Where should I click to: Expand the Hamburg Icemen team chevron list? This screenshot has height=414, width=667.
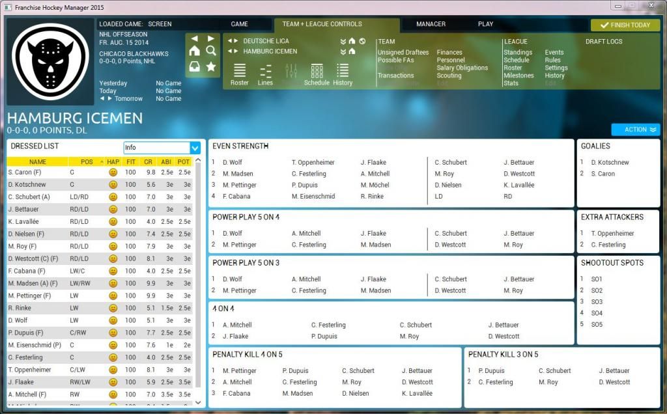click(343, 51)
